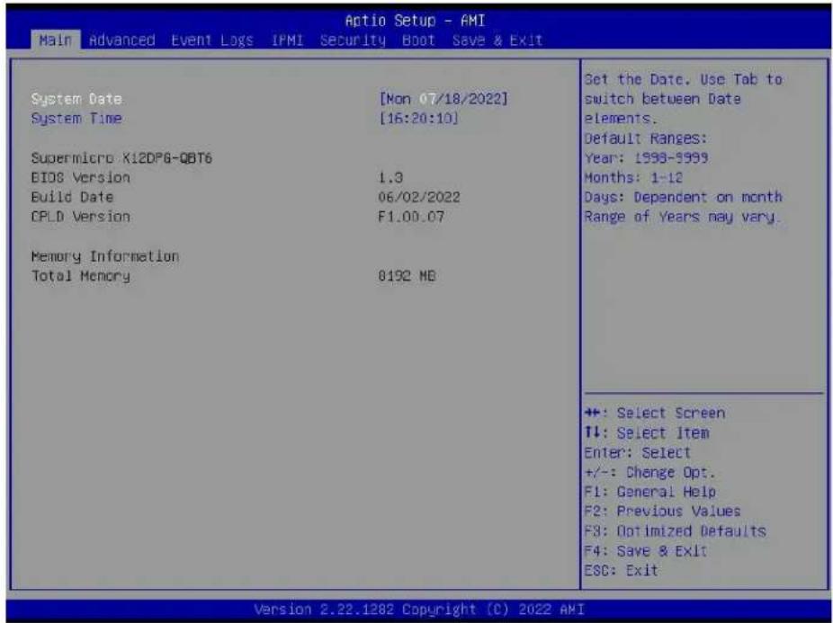Switch to the Event Logs tab
833x623 pixels.
(212, 40)
